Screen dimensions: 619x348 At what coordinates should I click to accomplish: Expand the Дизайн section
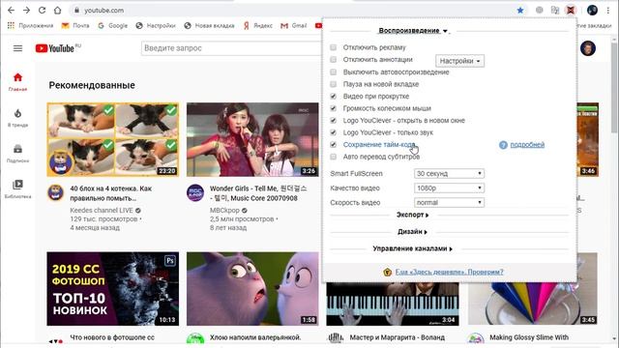click(x=412, y=232)
